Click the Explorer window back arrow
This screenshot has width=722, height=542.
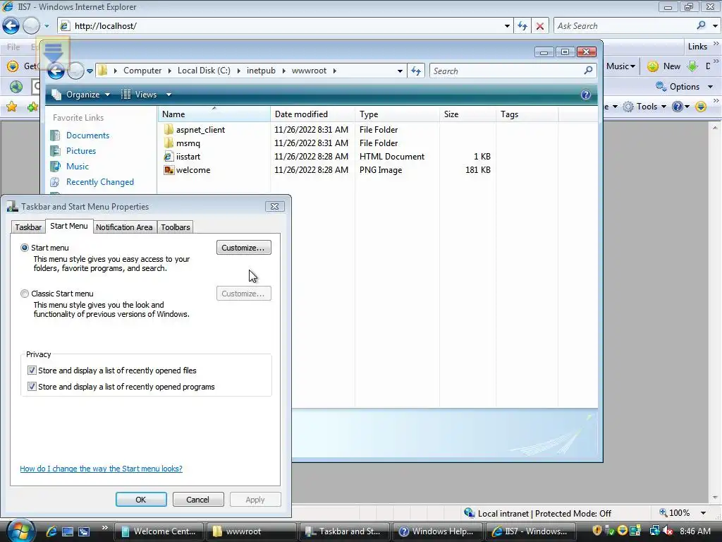(56, 71)
